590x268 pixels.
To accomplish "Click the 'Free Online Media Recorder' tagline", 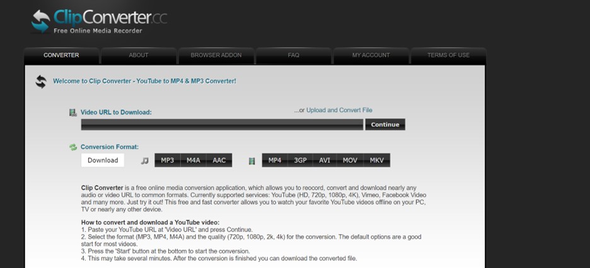I will pyautogui.click(x=98, y=31).
